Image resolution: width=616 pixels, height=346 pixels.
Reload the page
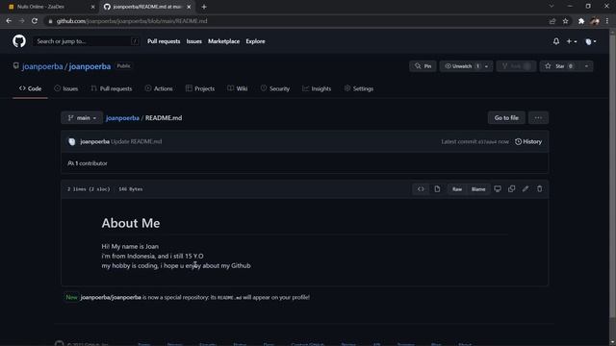(35, 21)
